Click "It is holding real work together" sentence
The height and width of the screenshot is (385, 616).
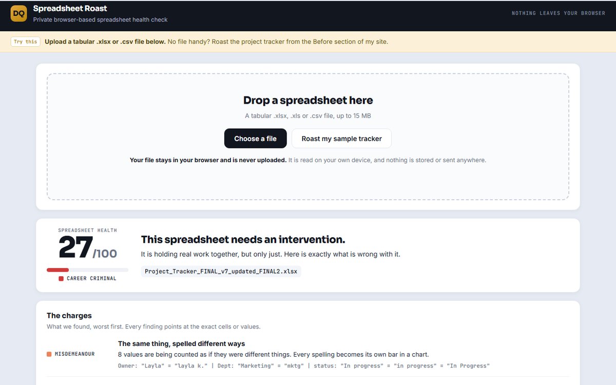point(271,255)
